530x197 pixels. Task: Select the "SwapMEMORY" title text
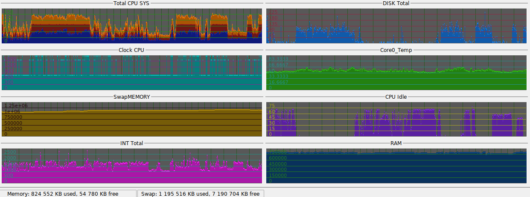coord(131,97)
